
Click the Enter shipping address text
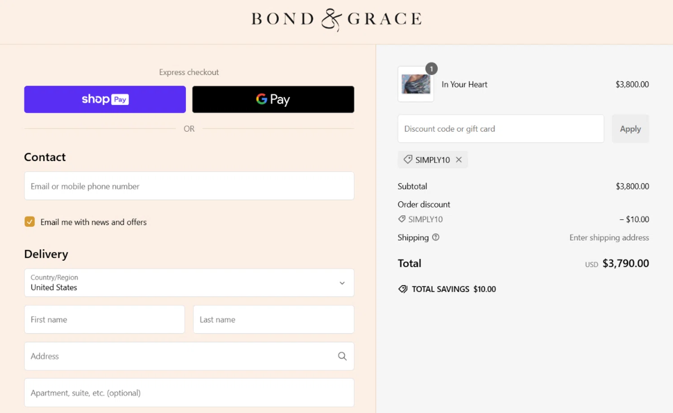pyautogui.click(x=609, y=237)
